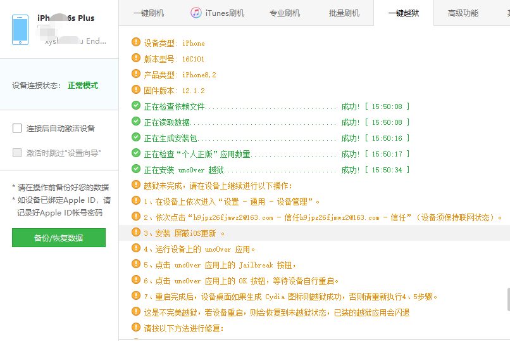510x341 pixels.
Task: Click warning icon beside 版本型号: 16C101
Action: click(x=136, y=58)
